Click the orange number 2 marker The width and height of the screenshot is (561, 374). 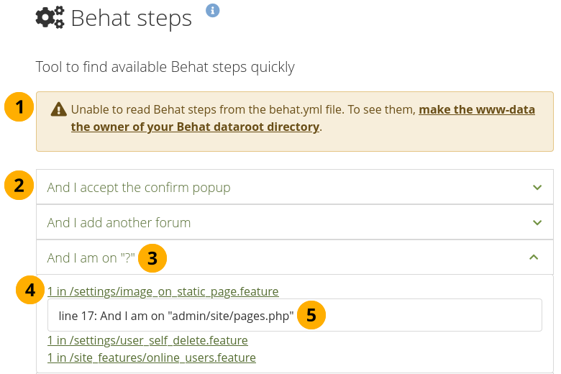(x=19, y=186)
